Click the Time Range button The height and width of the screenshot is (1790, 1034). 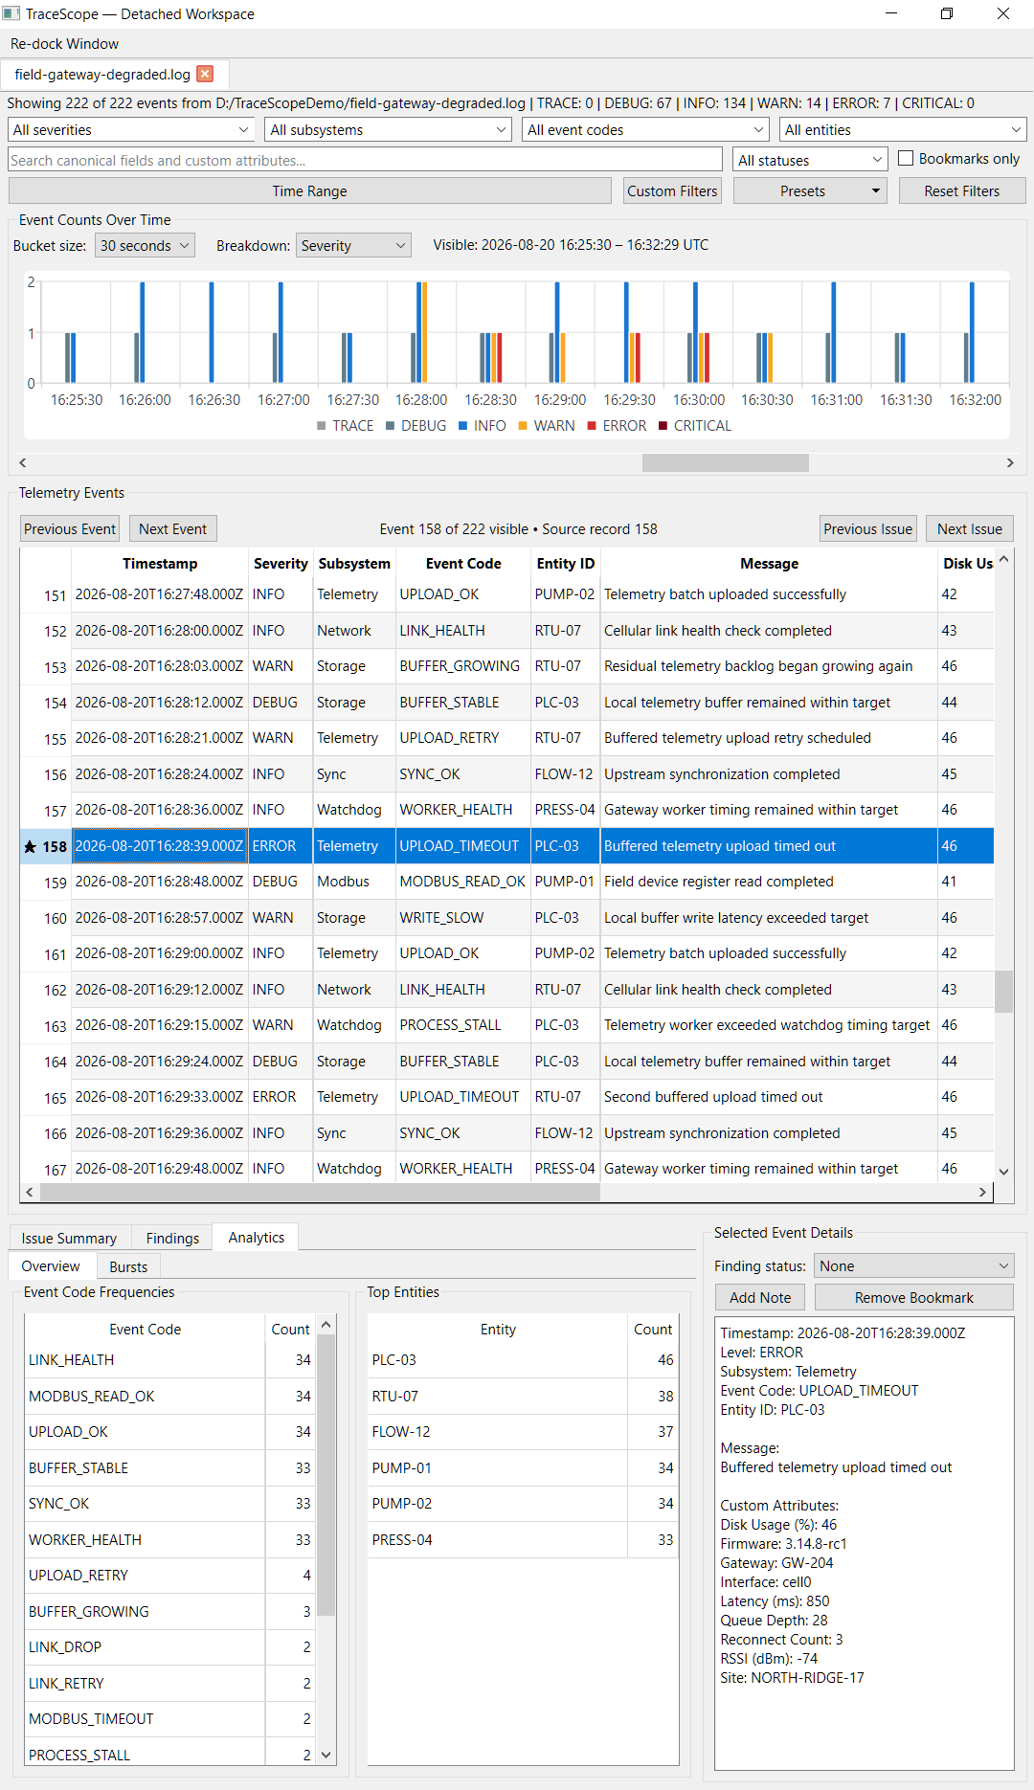(x=310, y=190)
